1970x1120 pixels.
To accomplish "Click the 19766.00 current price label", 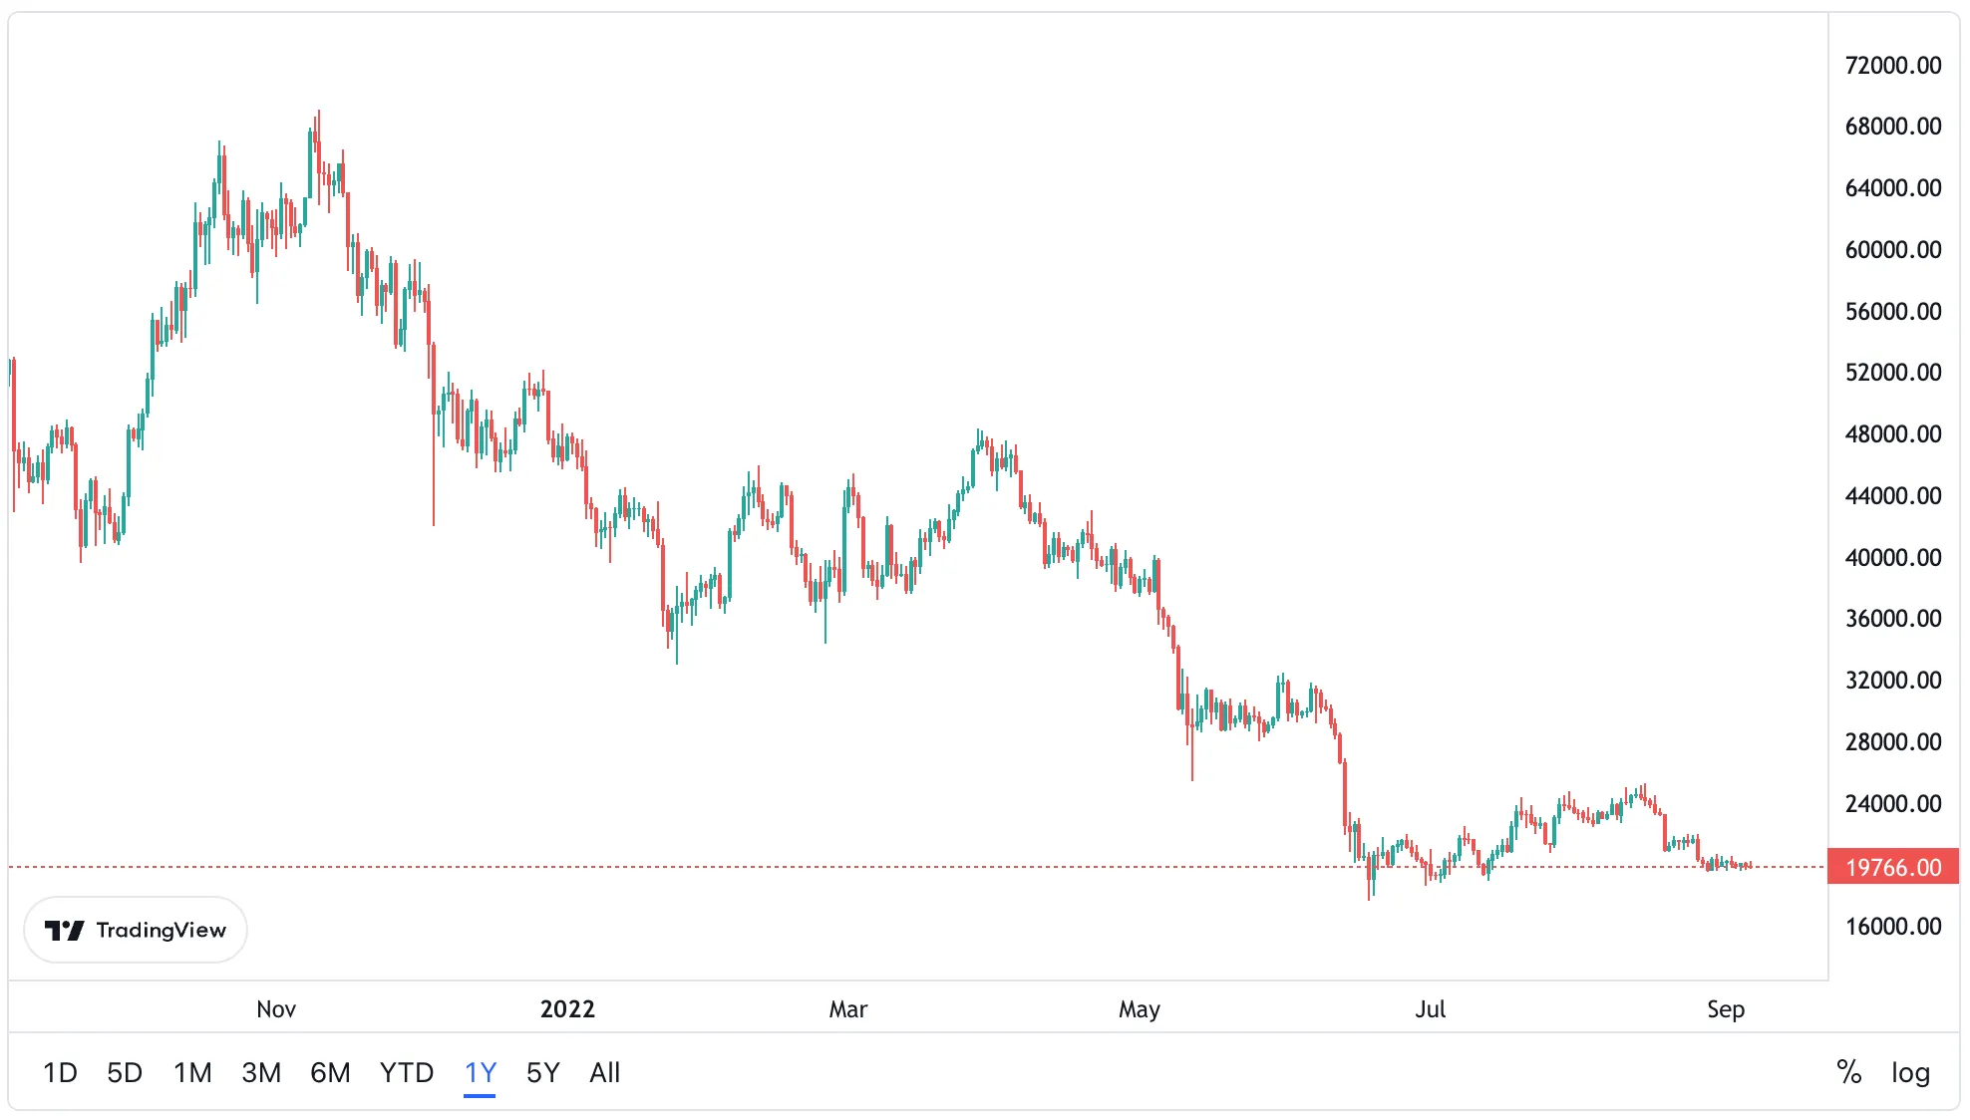I will [1892, 867].
